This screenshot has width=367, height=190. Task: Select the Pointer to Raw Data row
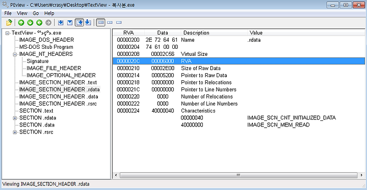[239, 75]
